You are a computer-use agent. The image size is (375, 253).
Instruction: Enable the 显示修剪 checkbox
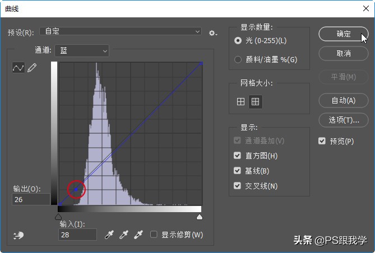[x=154, y=235]
